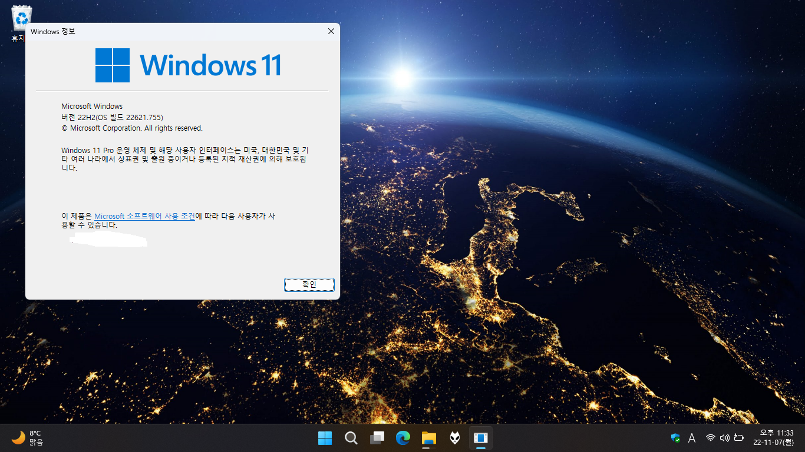Click the Wi-Fi icon in system tray
The height and width of the screenshot is (452, 805).
point(711,438)
